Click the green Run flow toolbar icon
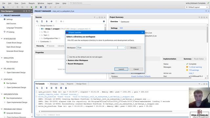Viewport: 210px width, 118px height. (31, 7)
